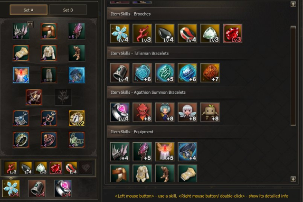Toggle the small icon on the helmet slot
Viewport: 303px width, 202px height.
click(x=30, y=24)
